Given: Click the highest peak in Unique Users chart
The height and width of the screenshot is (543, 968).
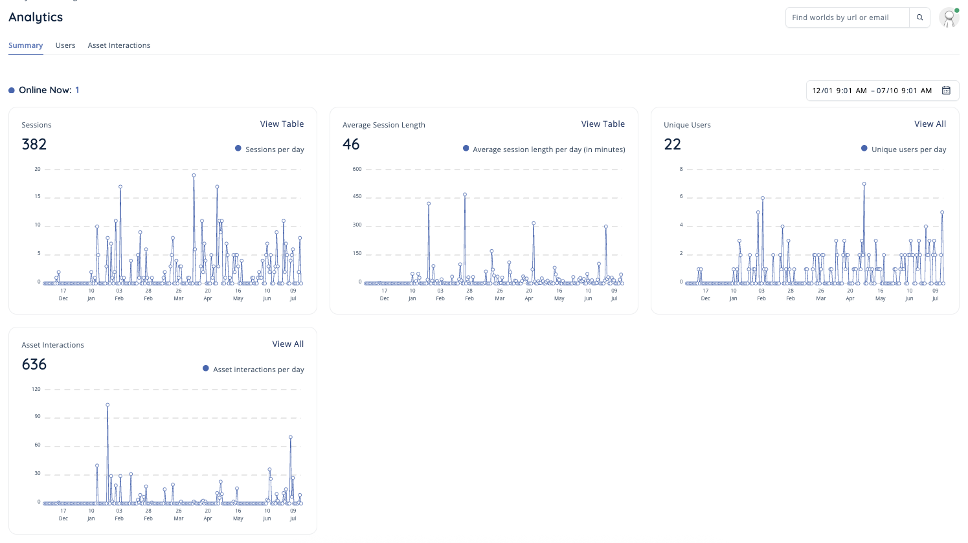Looking at the screenshot, I should pos(864,184).
